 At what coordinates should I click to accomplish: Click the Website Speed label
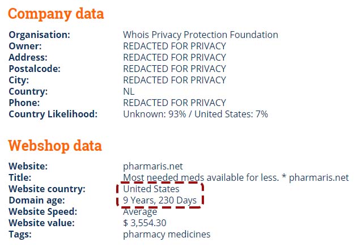tap(43, 212)
